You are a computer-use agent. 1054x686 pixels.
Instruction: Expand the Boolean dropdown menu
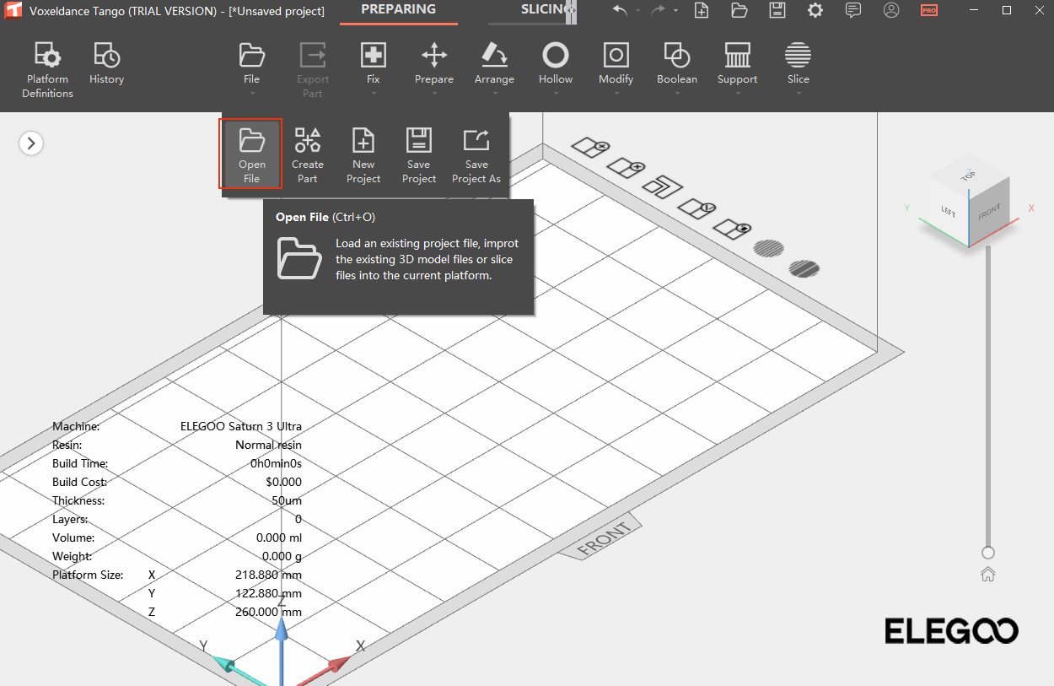pyautogui.click(x=677, y=93)
